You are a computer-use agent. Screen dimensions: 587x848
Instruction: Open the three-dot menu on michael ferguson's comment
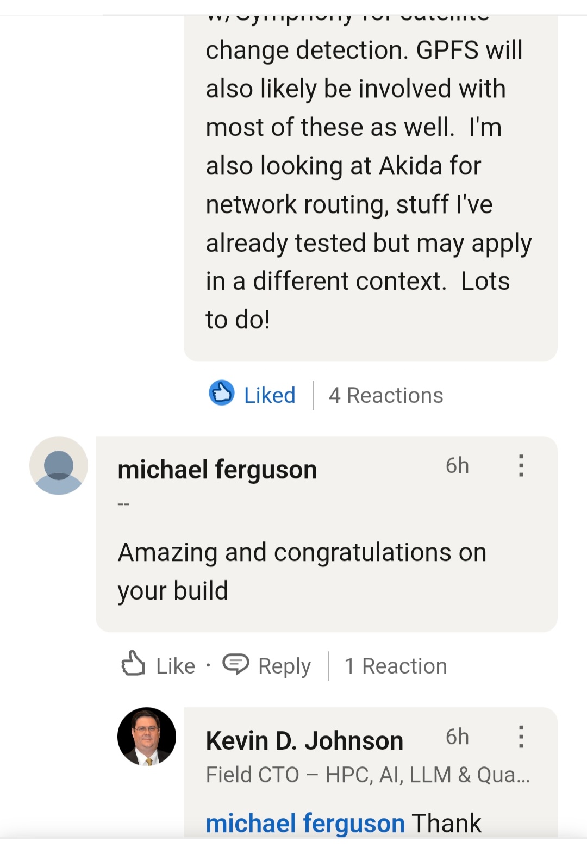coord(521,466)
